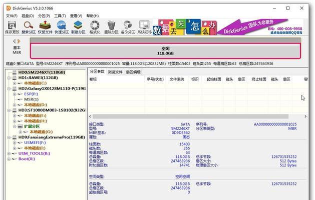Click the drive icon next to HD3:ST1000DM003
Viewport: 315px width, 200px height.
point(15,110)
